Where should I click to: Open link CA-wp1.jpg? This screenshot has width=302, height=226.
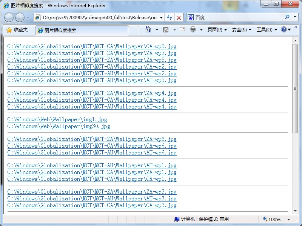[92, 179]
